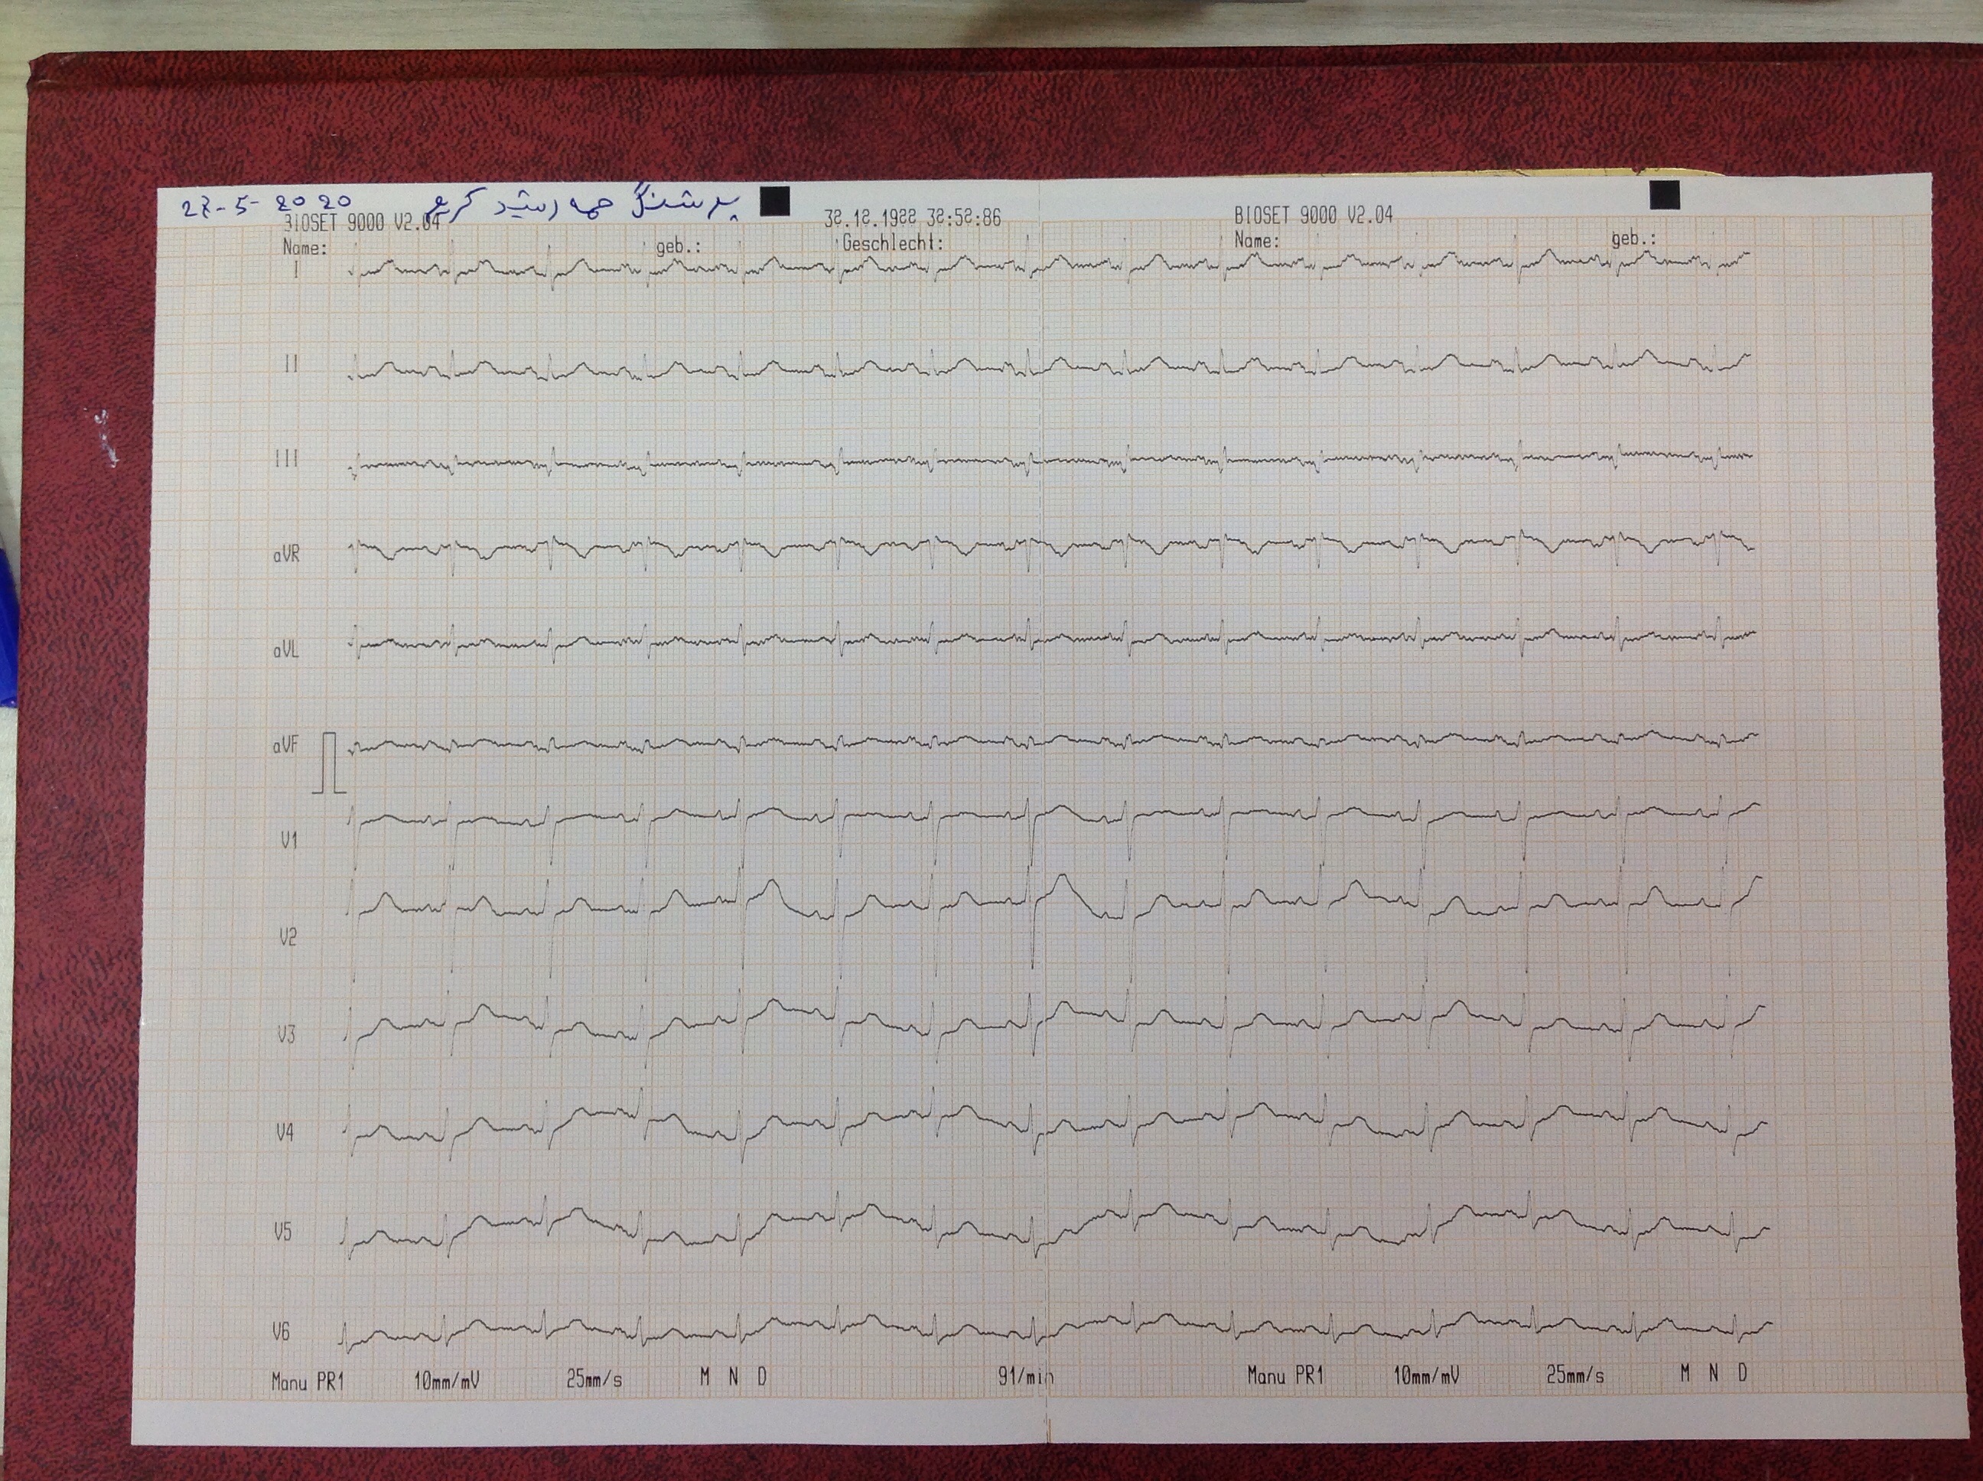
Task: Click the calibration pulse next to aVF
Action: (x=330, y=763)
